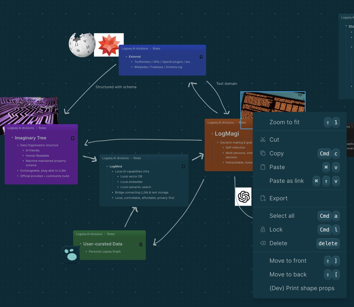Open Logseq AI divisions breadcrumb in Imaginary Tree card
Viewport: 354px width, 307px height.
21,128
